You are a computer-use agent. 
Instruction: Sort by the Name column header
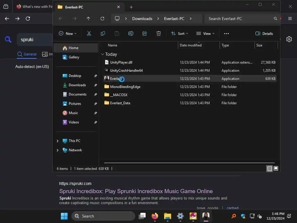113,45
